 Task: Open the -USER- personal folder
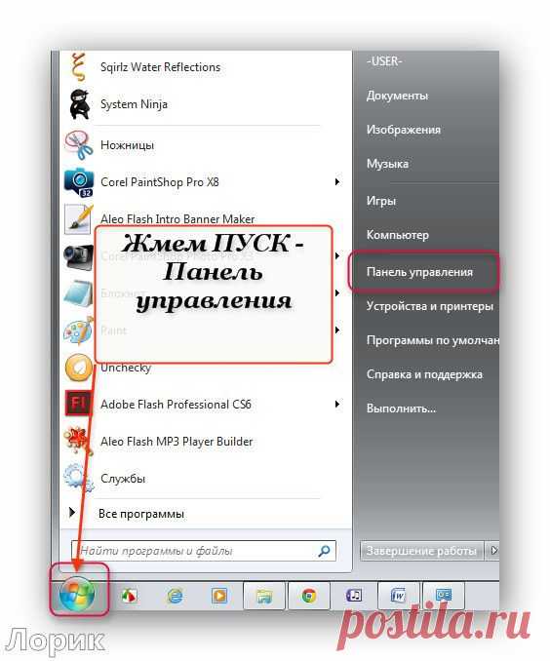click(x=384, y=61)
